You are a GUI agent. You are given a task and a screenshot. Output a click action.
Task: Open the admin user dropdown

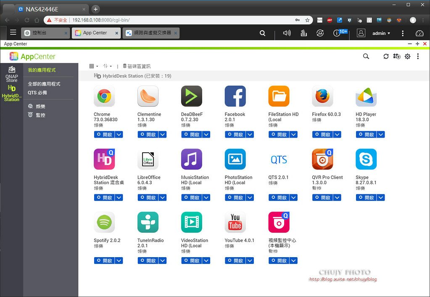381,33
